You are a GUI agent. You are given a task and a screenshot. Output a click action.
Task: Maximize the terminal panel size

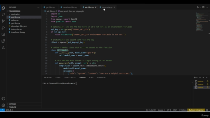(x=203, y=78)
